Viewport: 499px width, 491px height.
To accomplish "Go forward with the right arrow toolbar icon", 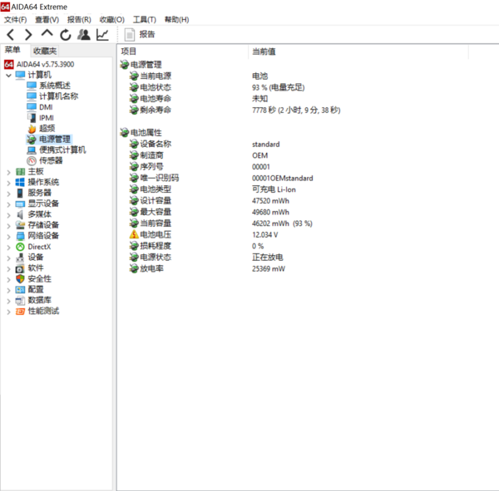I will [28, 35].
